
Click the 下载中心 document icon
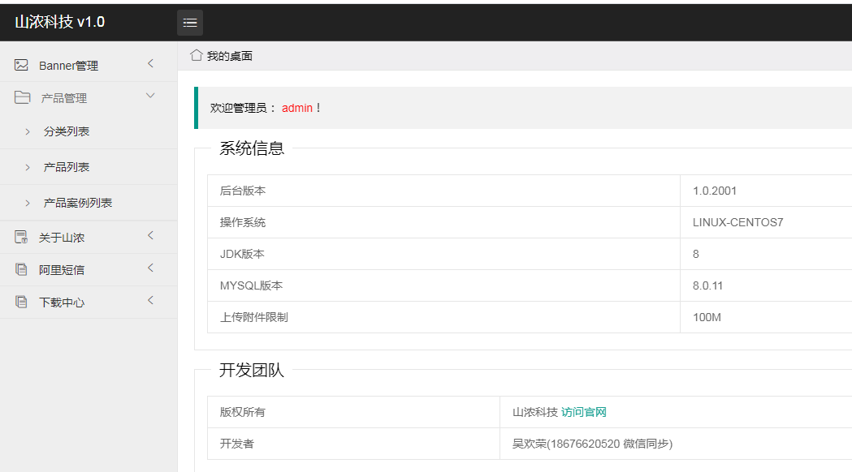coord(21,303)
